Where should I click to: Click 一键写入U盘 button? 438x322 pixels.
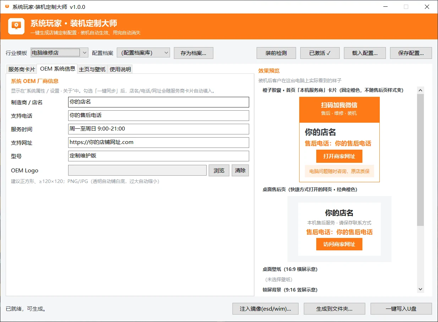pyautogui.click(x=401, y=309)
